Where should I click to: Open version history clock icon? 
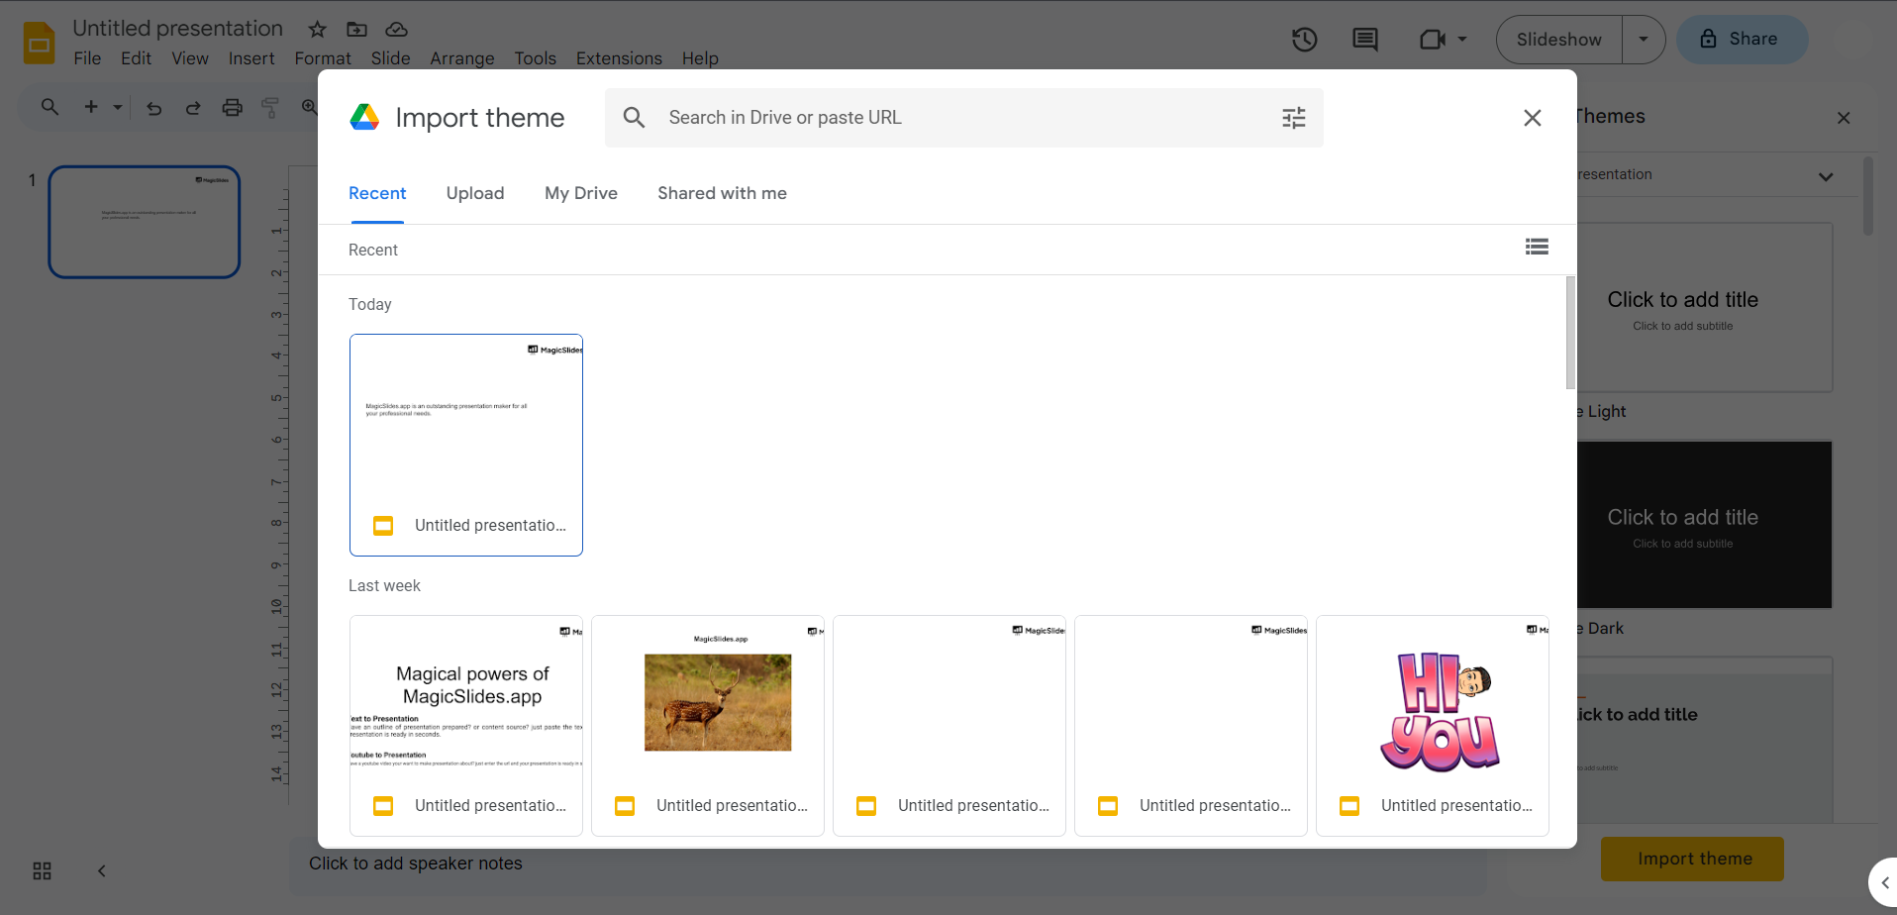pyautogui.click(x=1304, y=40)
